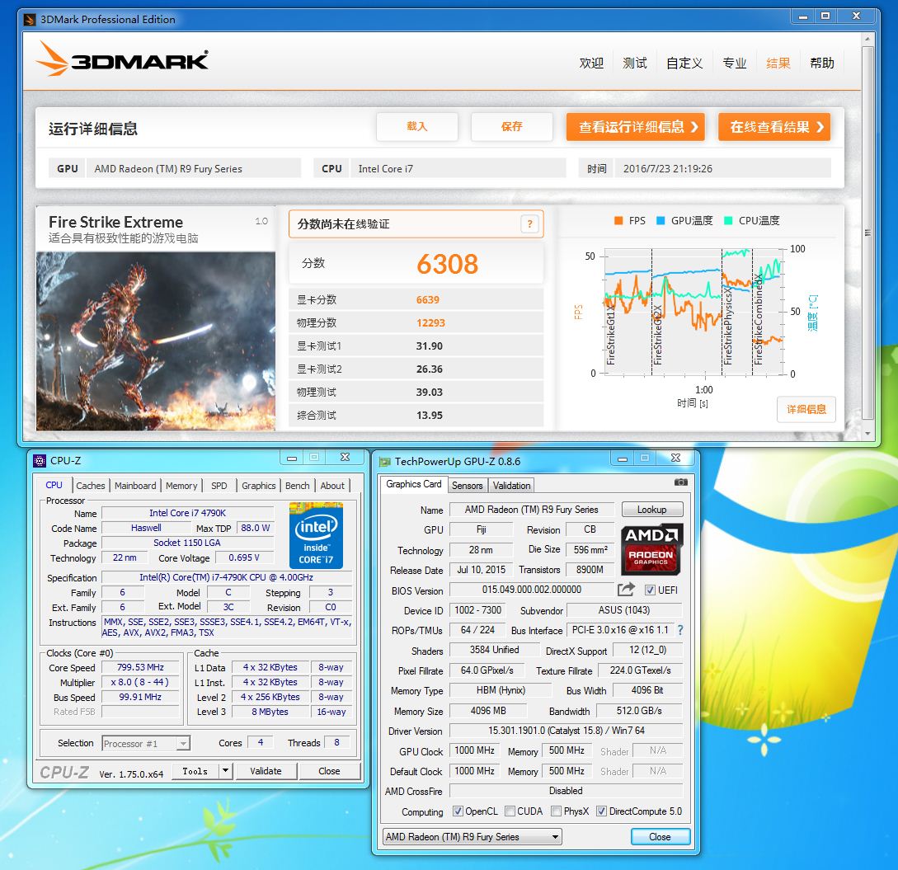Switch to Sensors tab in GPU-Z

point(468,486)
